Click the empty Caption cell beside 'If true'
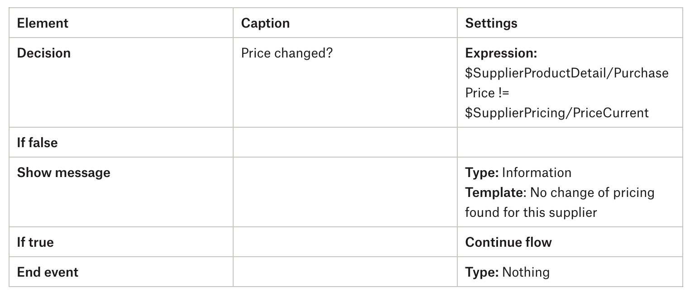Image resolution: width=690 pixels, height=297 pixels. [345, 242]
